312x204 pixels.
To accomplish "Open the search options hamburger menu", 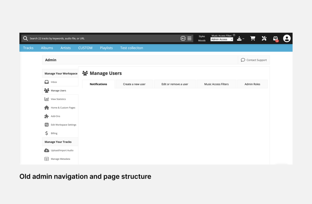I will pyautogui.click(x=190, y=38).
